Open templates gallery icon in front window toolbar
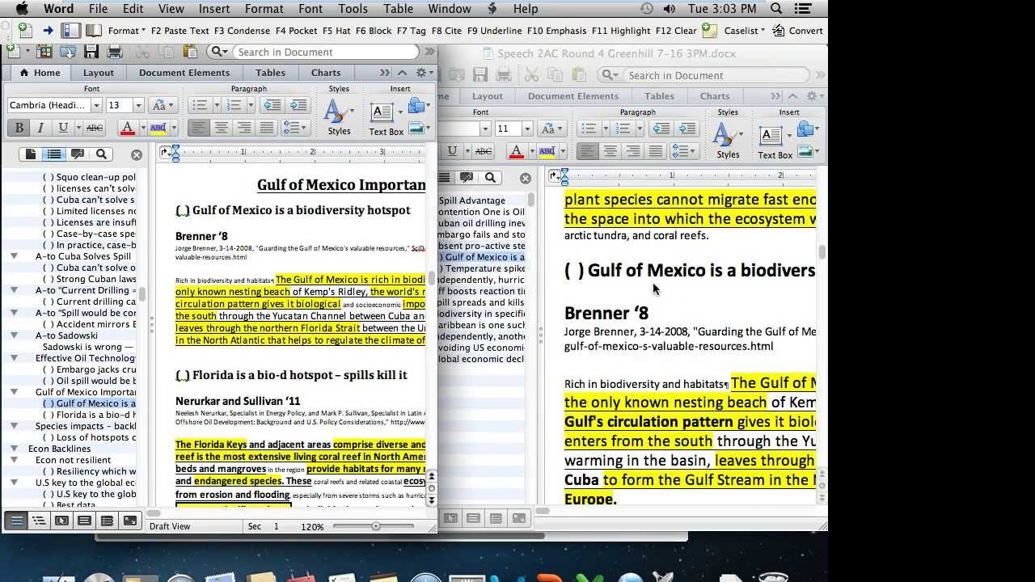1035x582 pixels. tap(44, 52)
